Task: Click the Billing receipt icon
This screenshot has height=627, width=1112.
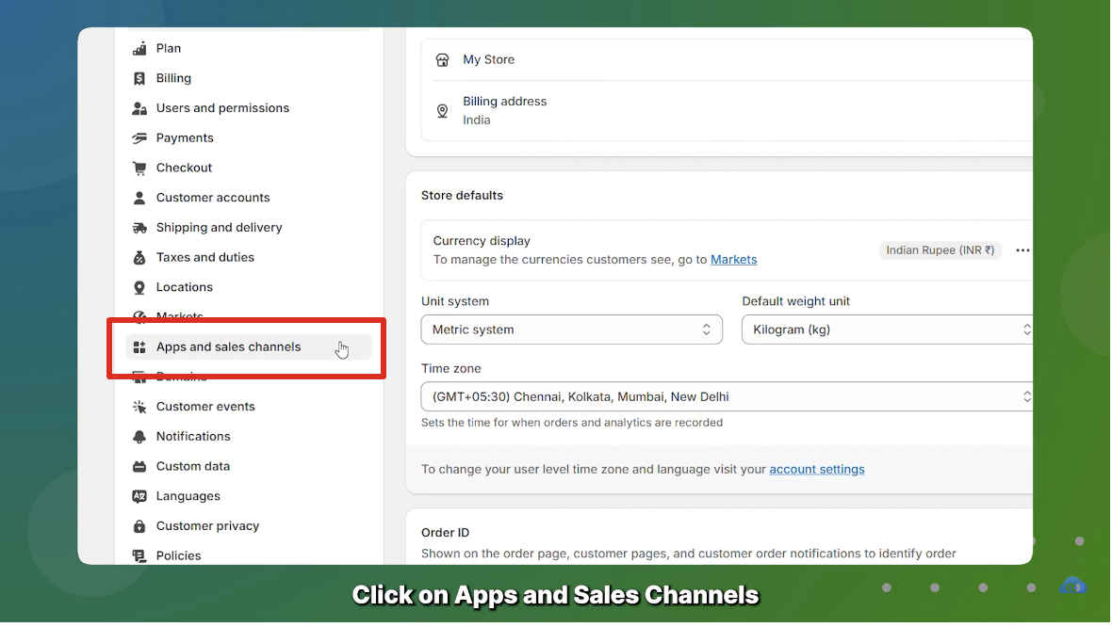Action: coord(139,78)
